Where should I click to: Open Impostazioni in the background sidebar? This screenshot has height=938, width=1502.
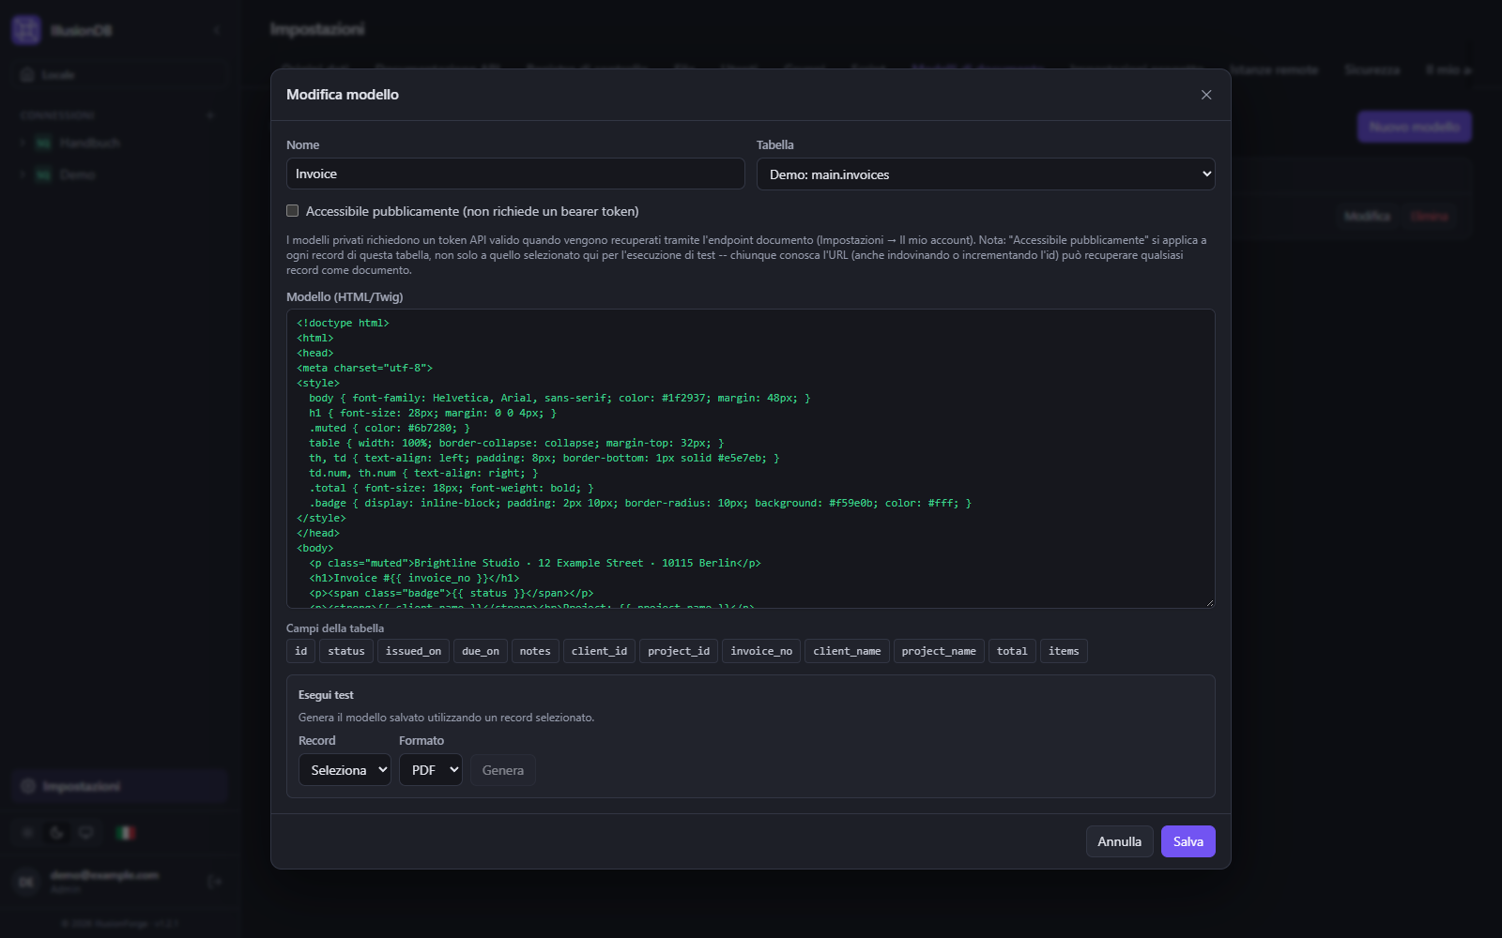point(120,786)
